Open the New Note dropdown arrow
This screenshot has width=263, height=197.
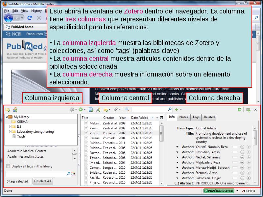click(x=110, y=110)
